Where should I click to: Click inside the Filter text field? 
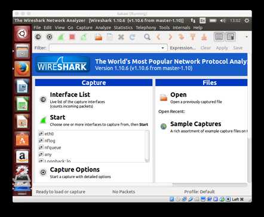106,48
